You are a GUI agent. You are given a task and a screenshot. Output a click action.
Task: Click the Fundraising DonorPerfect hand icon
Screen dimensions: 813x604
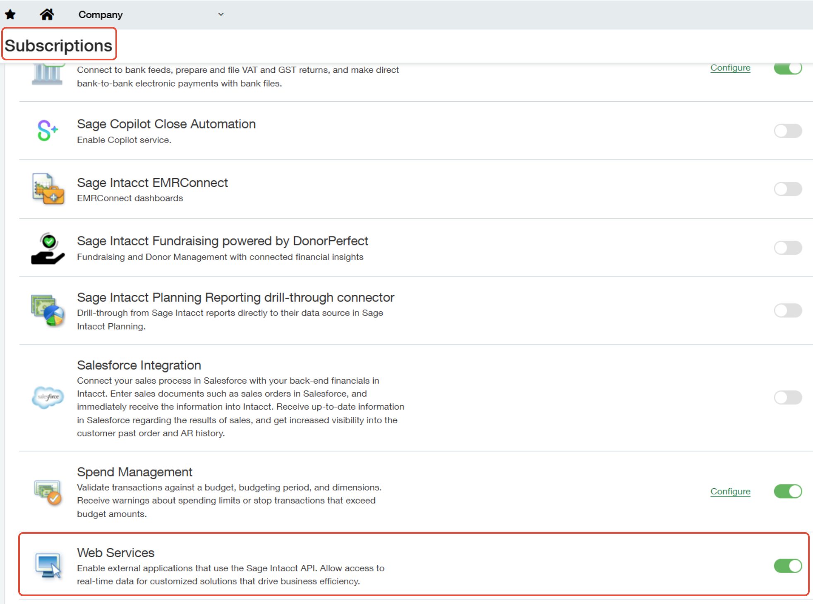point(48,248)
